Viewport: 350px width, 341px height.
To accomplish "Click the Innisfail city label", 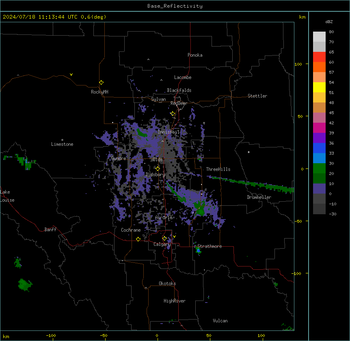I will [x=169, y=132].
